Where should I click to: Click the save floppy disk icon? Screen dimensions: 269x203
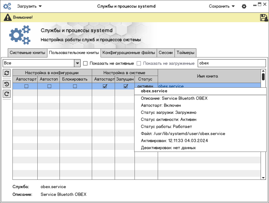pos(264,17)
